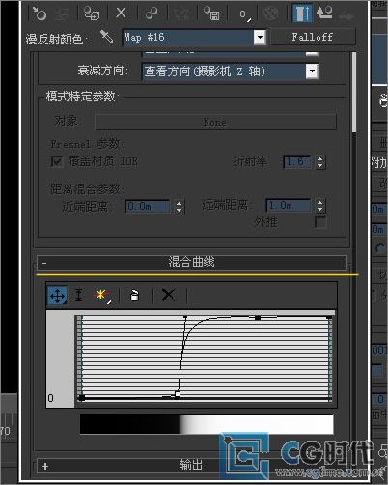
Task: Toggle Show Map in Viewport icon
Action: [x=270, y=14]
